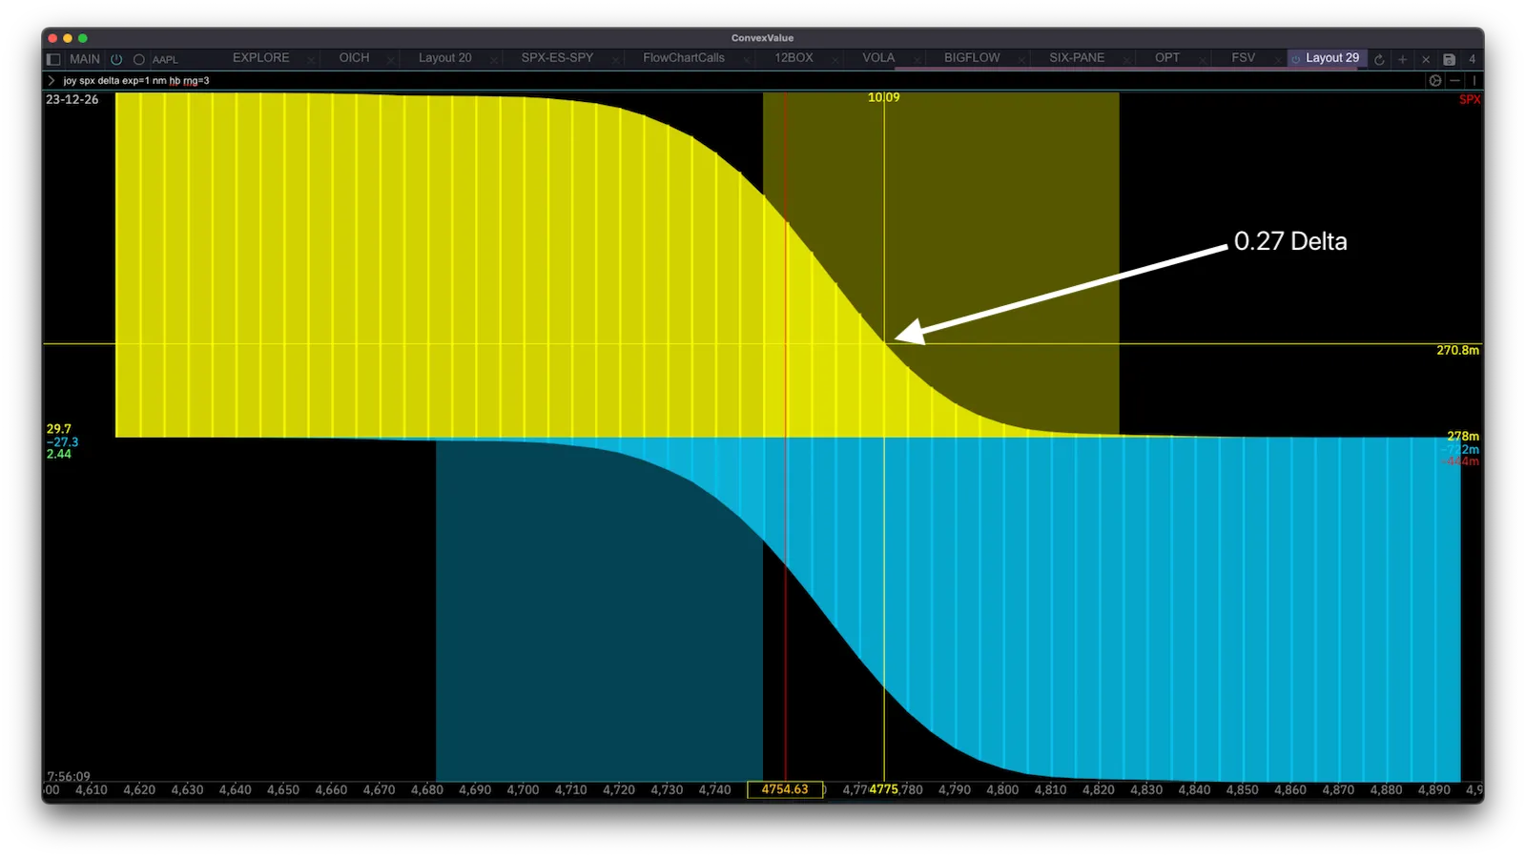Click the 4,650 strike on x-axis
Viewport: 1526px width, 858px height.
(x=283, y=789)
